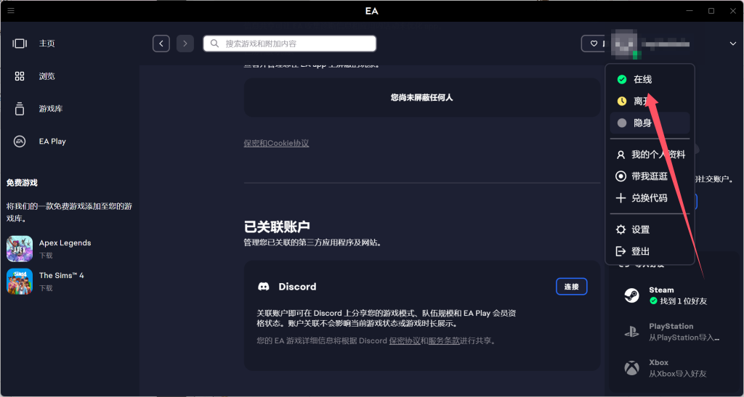744x397 pixels.
Task: Click the Steam logo icon
Action: (631, 295)
